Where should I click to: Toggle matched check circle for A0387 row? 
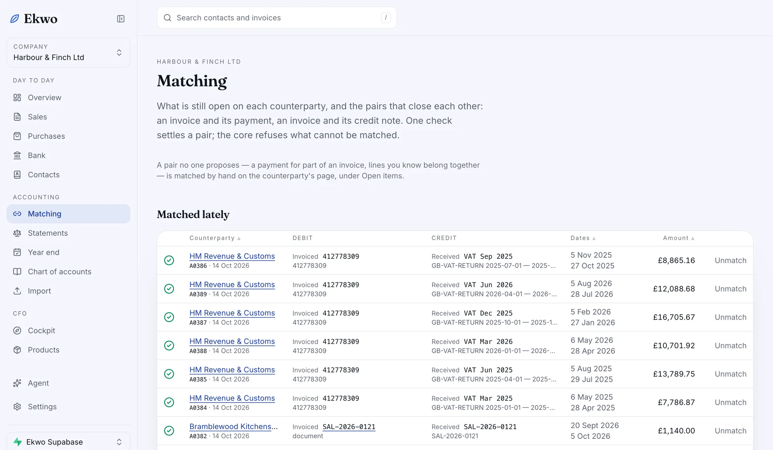169,317
